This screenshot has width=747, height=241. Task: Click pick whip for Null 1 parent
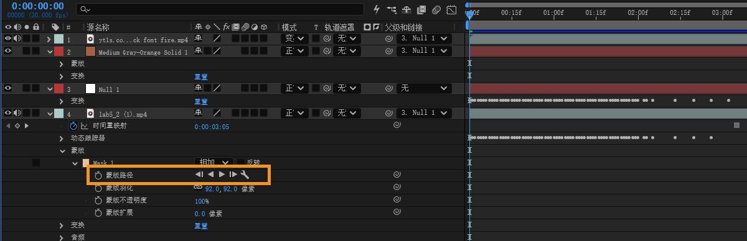[389, 88]
